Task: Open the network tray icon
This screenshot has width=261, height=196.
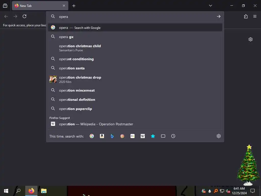Action: tap(222, 191)
